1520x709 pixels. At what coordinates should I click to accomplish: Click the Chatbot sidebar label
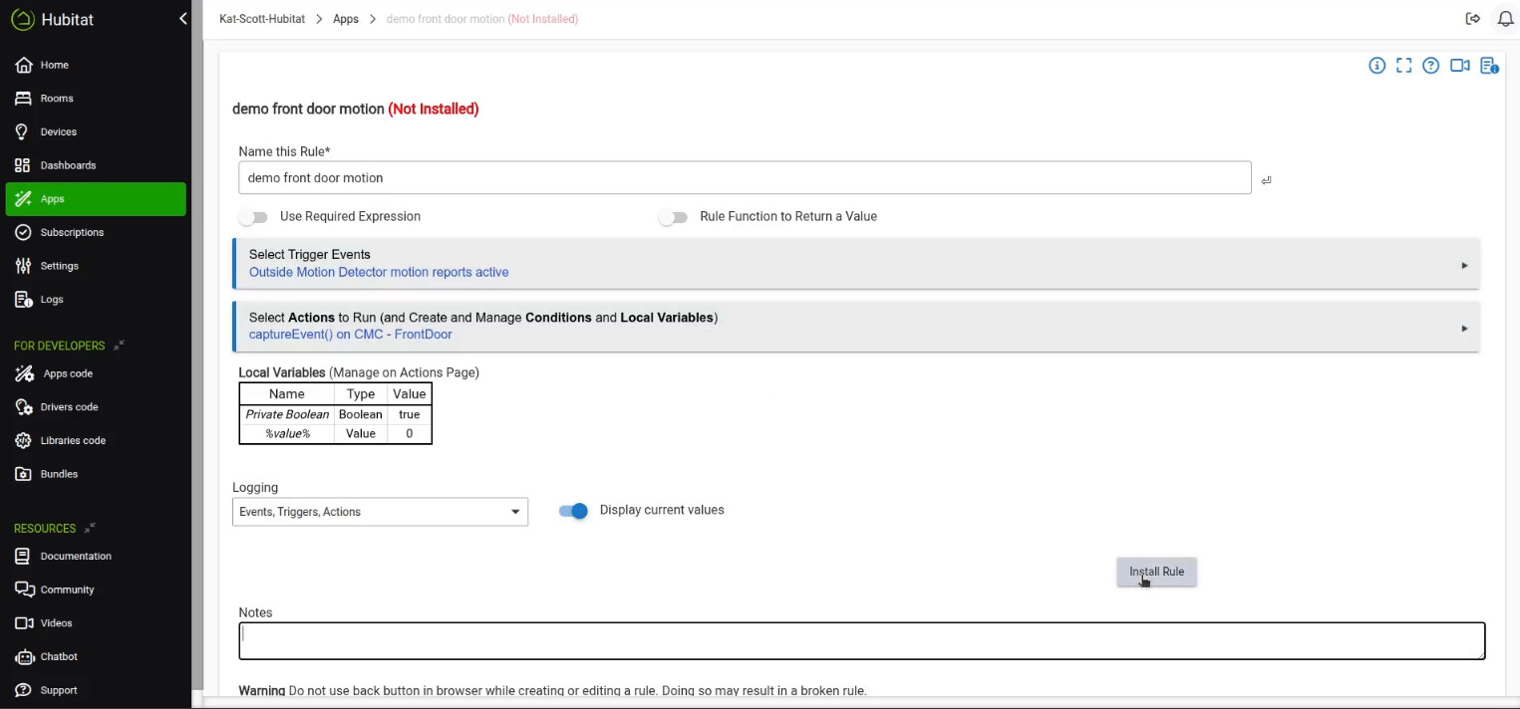[59, 656]
